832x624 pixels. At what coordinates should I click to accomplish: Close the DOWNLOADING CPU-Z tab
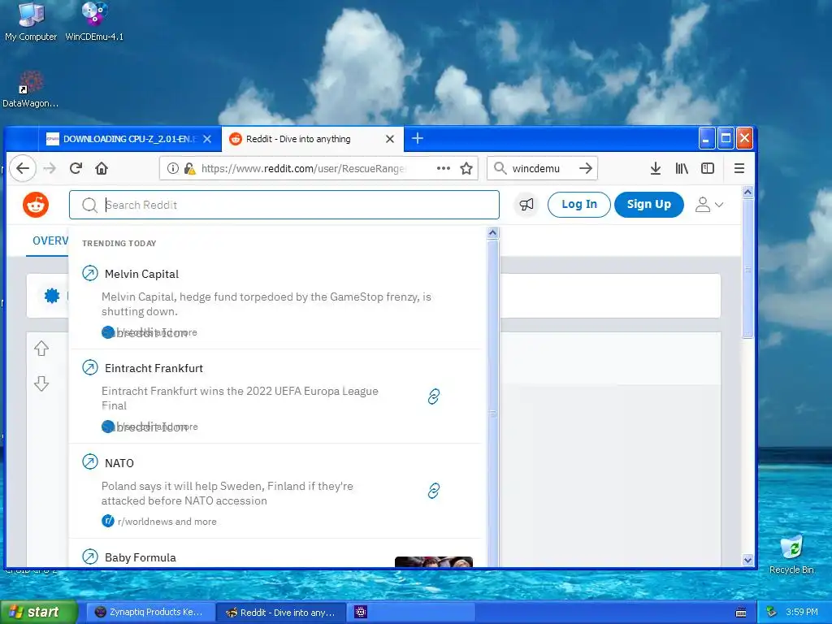click(207, 139)
